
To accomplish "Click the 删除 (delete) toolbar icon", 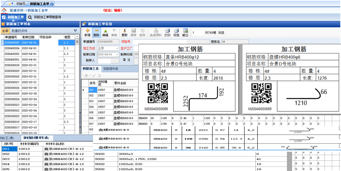I will pyautogui.click(x=96, y=31).
